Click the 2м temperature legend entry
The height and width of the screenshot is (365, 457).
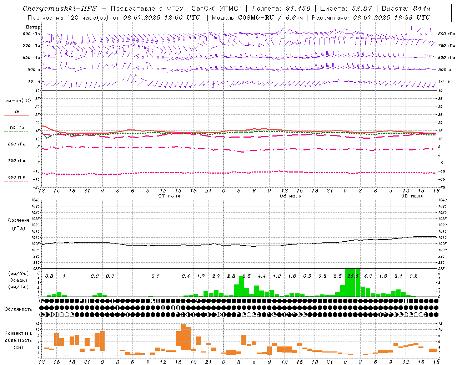click(x=17, y=112)
